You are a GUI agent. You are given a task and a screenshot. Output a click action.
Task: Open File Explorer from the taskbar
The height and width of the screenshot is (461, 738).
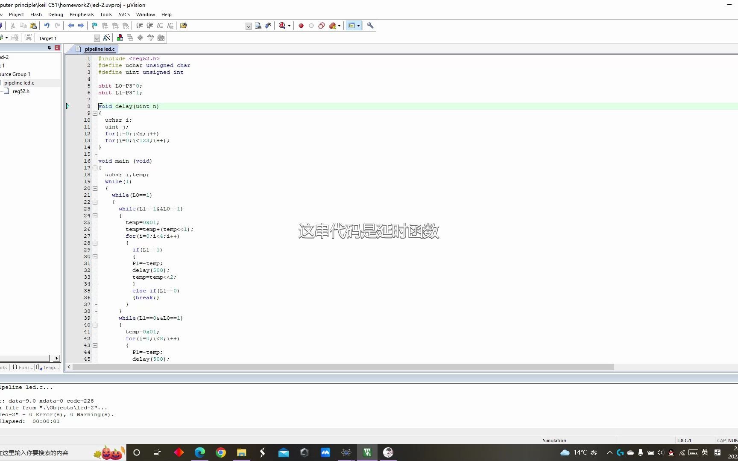242,452
